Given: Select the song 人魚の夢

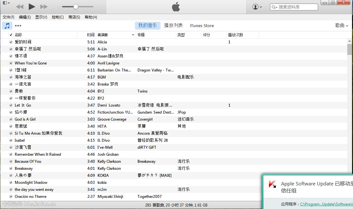Looking at the screenshot, I should (x=23, y=175).
